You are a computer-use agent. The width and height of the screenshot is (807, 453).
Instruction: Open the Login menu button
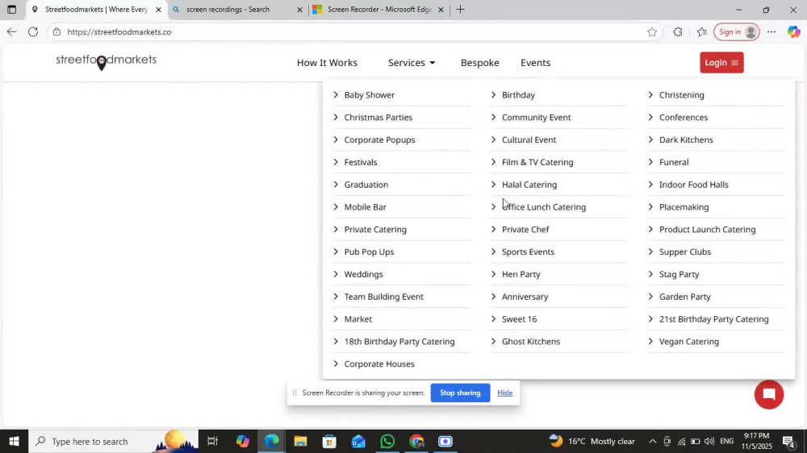[721, 63]
